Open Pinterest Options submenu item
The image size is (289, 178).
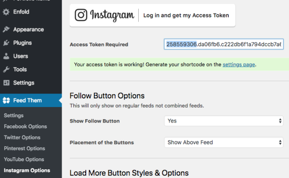coord(25,148)
